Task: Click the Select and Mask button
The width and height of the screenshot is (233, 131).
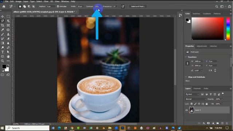Action: click(x=138, y=7)
